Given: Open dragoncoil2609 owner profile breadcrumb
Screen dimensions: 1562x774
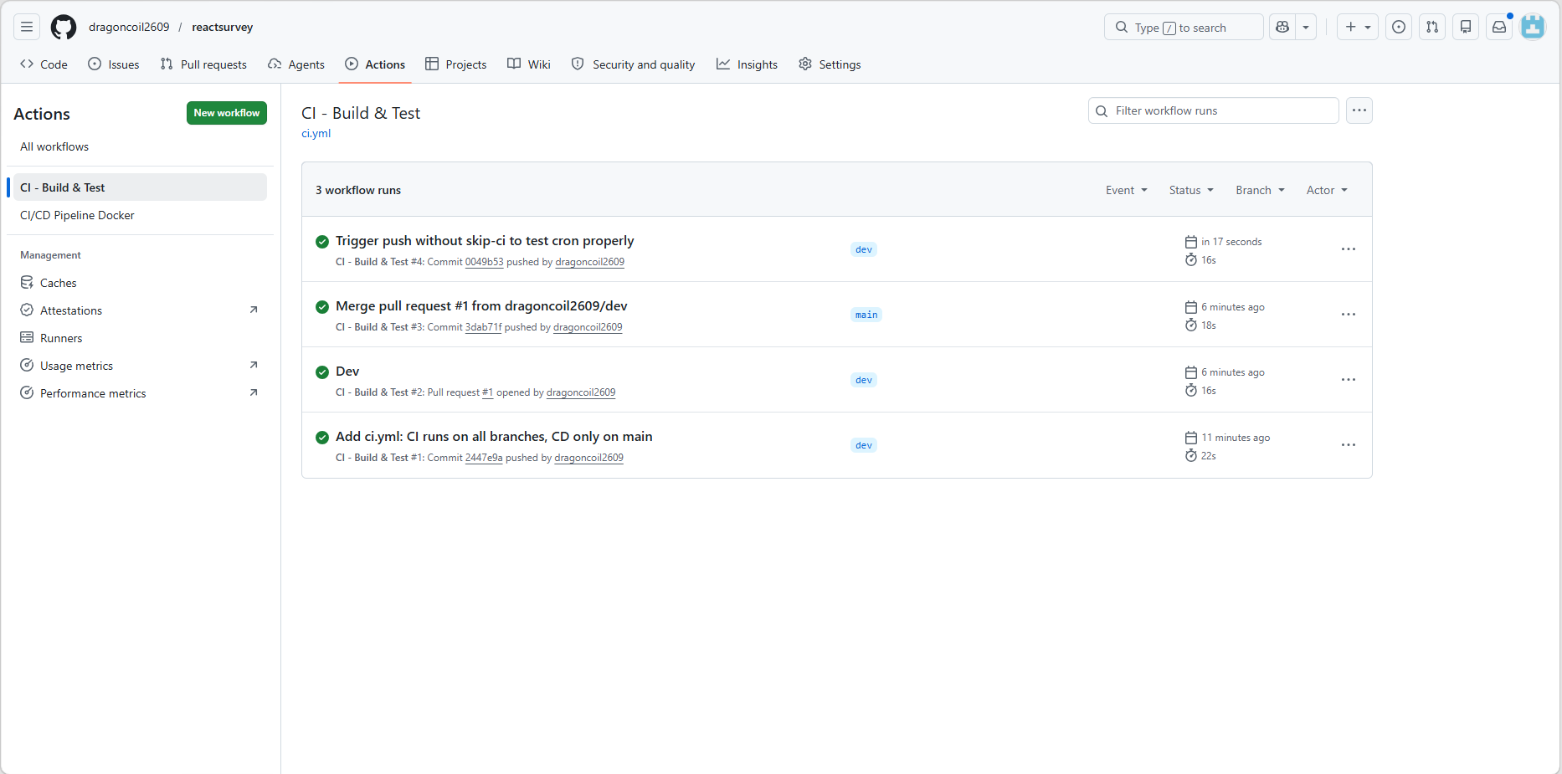Looking at the screenshot, I should (129, 27).
